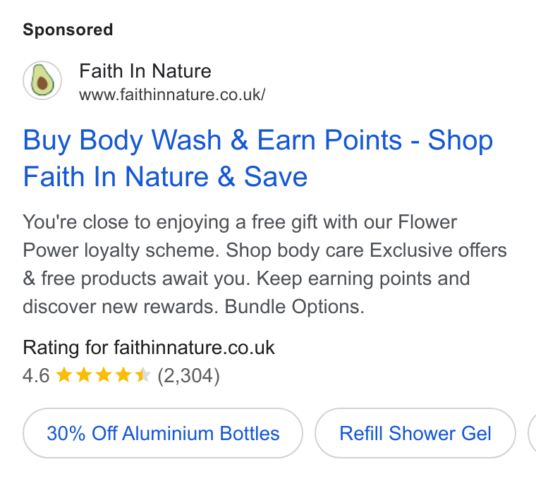Click the Faith In Nature site name
This screenshot has width=536, height=481.
(145, 71)
